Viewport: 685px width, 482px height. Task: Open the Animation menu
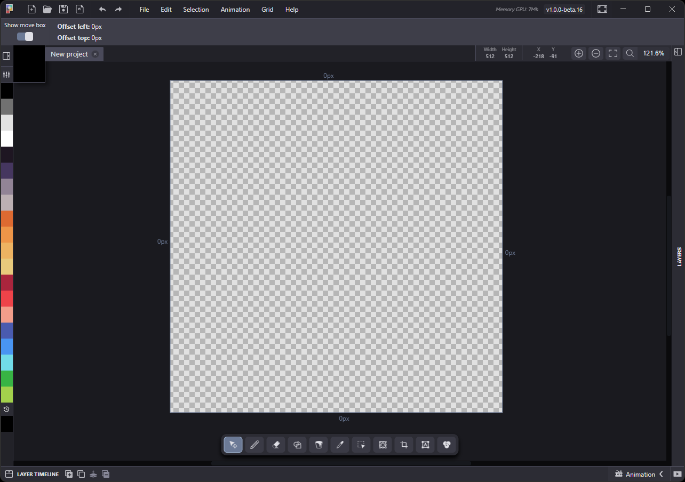coord(235,10)
